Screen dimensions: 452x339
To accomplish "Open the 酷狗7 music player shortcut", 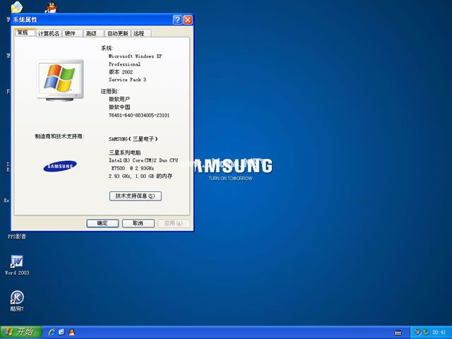I will click(x=17, y=298).
